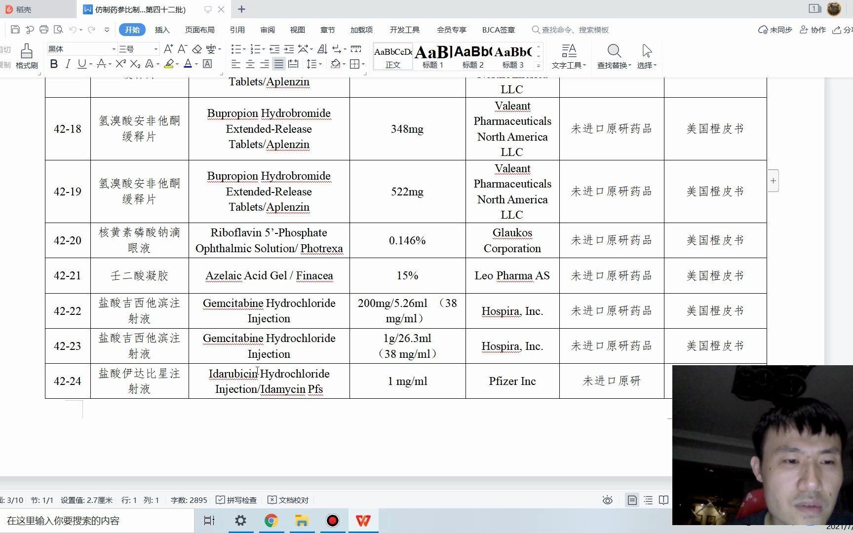The height and width of the screenshot is (533, 853).
Task: Open the View tab
Action: click(x=298, y=30)
